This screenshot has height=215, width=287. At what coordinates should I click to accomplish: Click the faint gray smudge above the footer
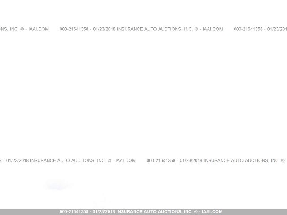(57, 184)
